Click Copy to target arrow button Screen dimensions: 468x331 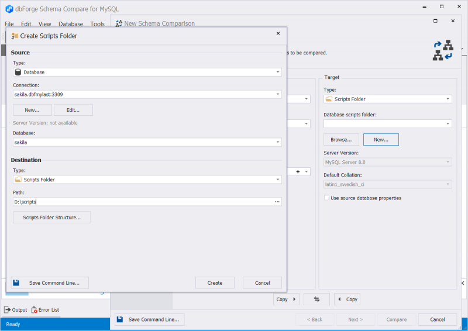pos(287,299)
